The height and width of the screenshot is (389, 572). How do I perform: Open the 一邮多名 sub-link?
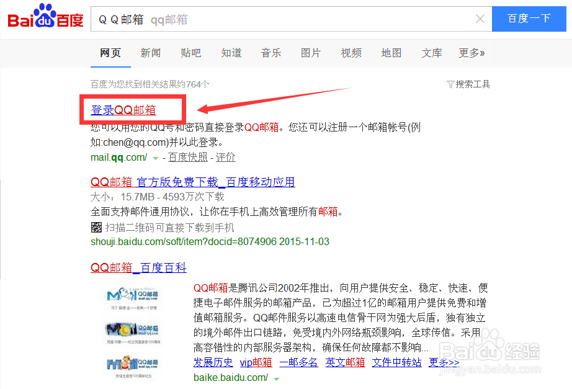[x=298, y=362]
